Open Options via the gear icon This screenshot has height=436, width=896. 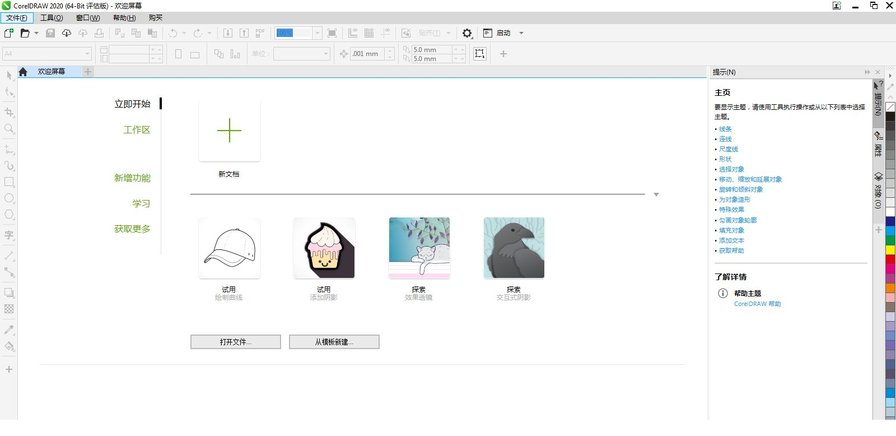(x=467, y=33)
